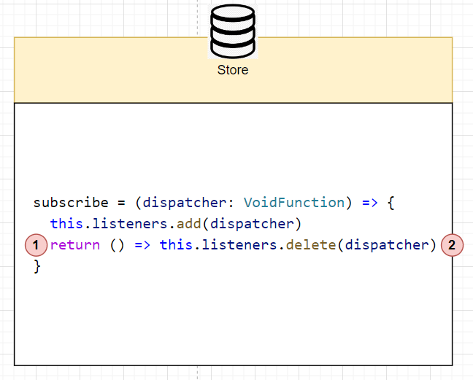
Task: Click the blue arrow operator on the subscribe line
Action: point(369,202)
